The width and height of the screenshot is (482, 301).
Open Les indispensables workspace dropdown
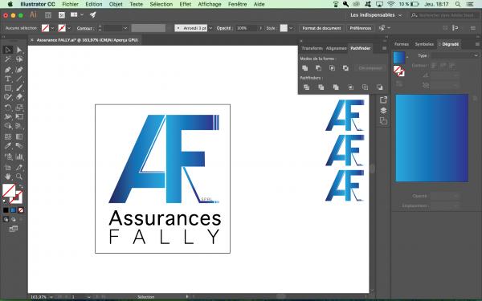pos(376,15)
